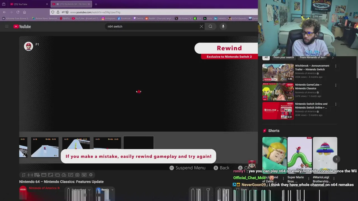
Task: Select the '(55) Nintendo 64' browser tab
Action: point(71,4)
